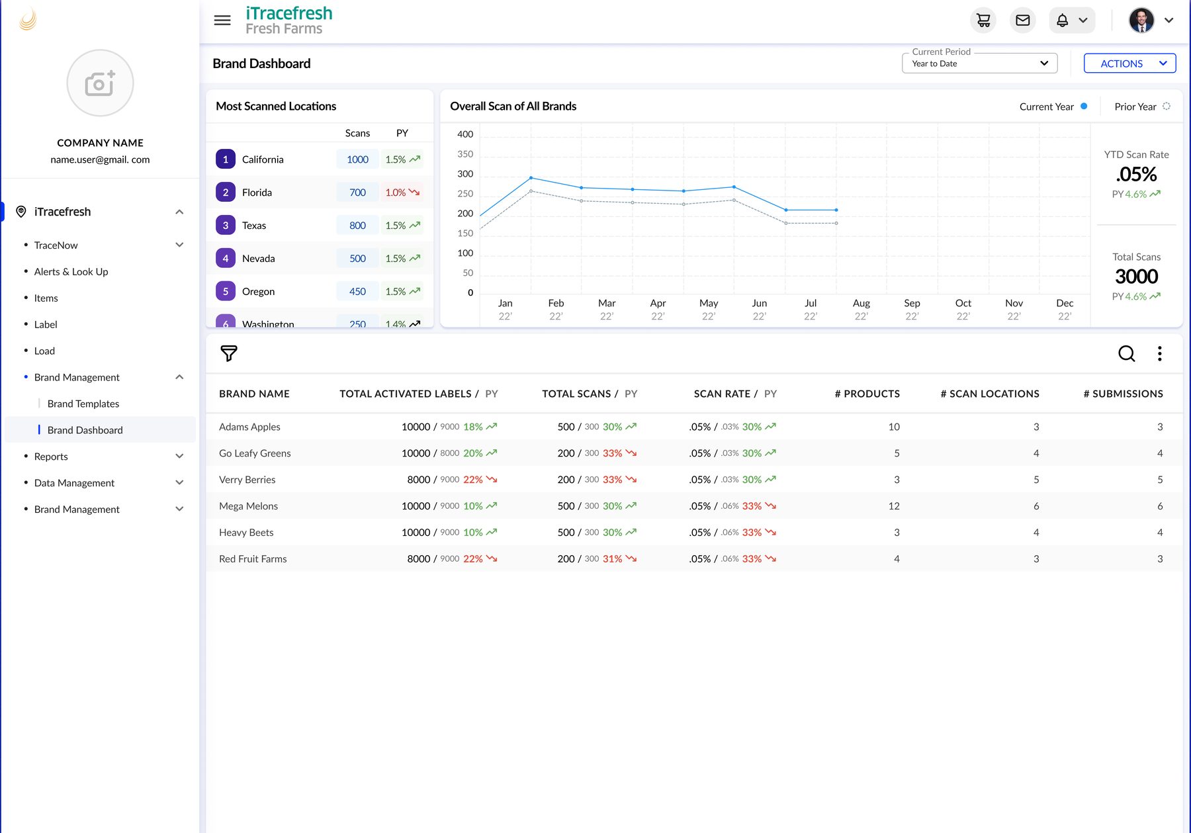This screenshot has width=1191, height=833.
Task: Upload company photo via camera icon
Action: [100, 83]
